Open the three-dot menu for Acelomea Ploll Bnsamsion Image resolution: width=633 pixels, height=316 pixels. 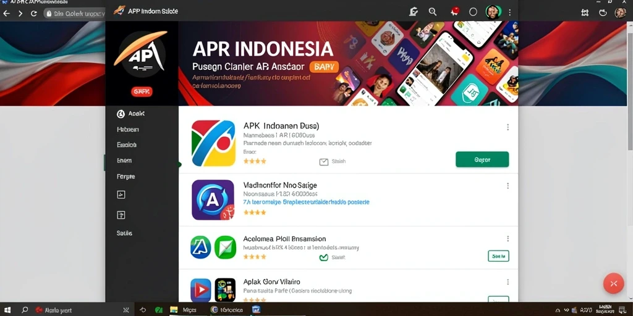[x=508, y=239]
